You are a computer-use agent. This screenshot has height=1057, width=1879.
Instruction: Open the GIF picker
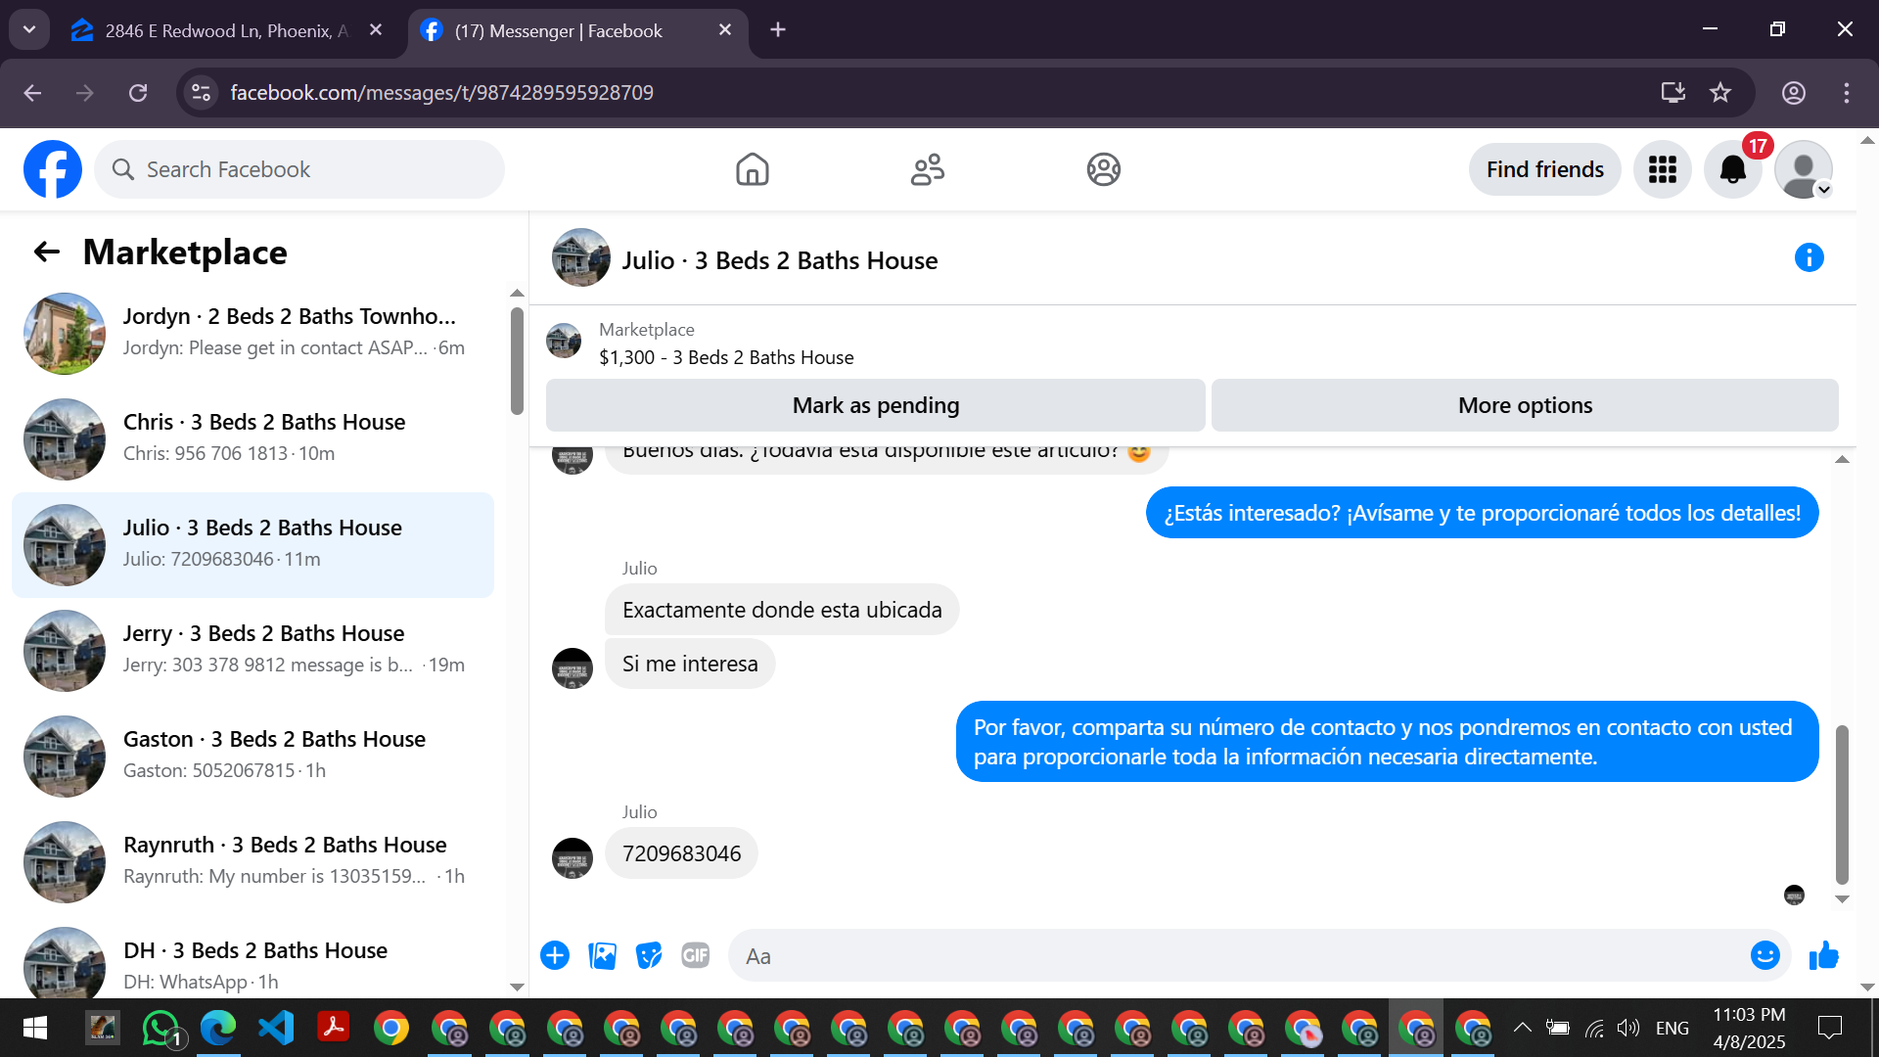[695, 955]
